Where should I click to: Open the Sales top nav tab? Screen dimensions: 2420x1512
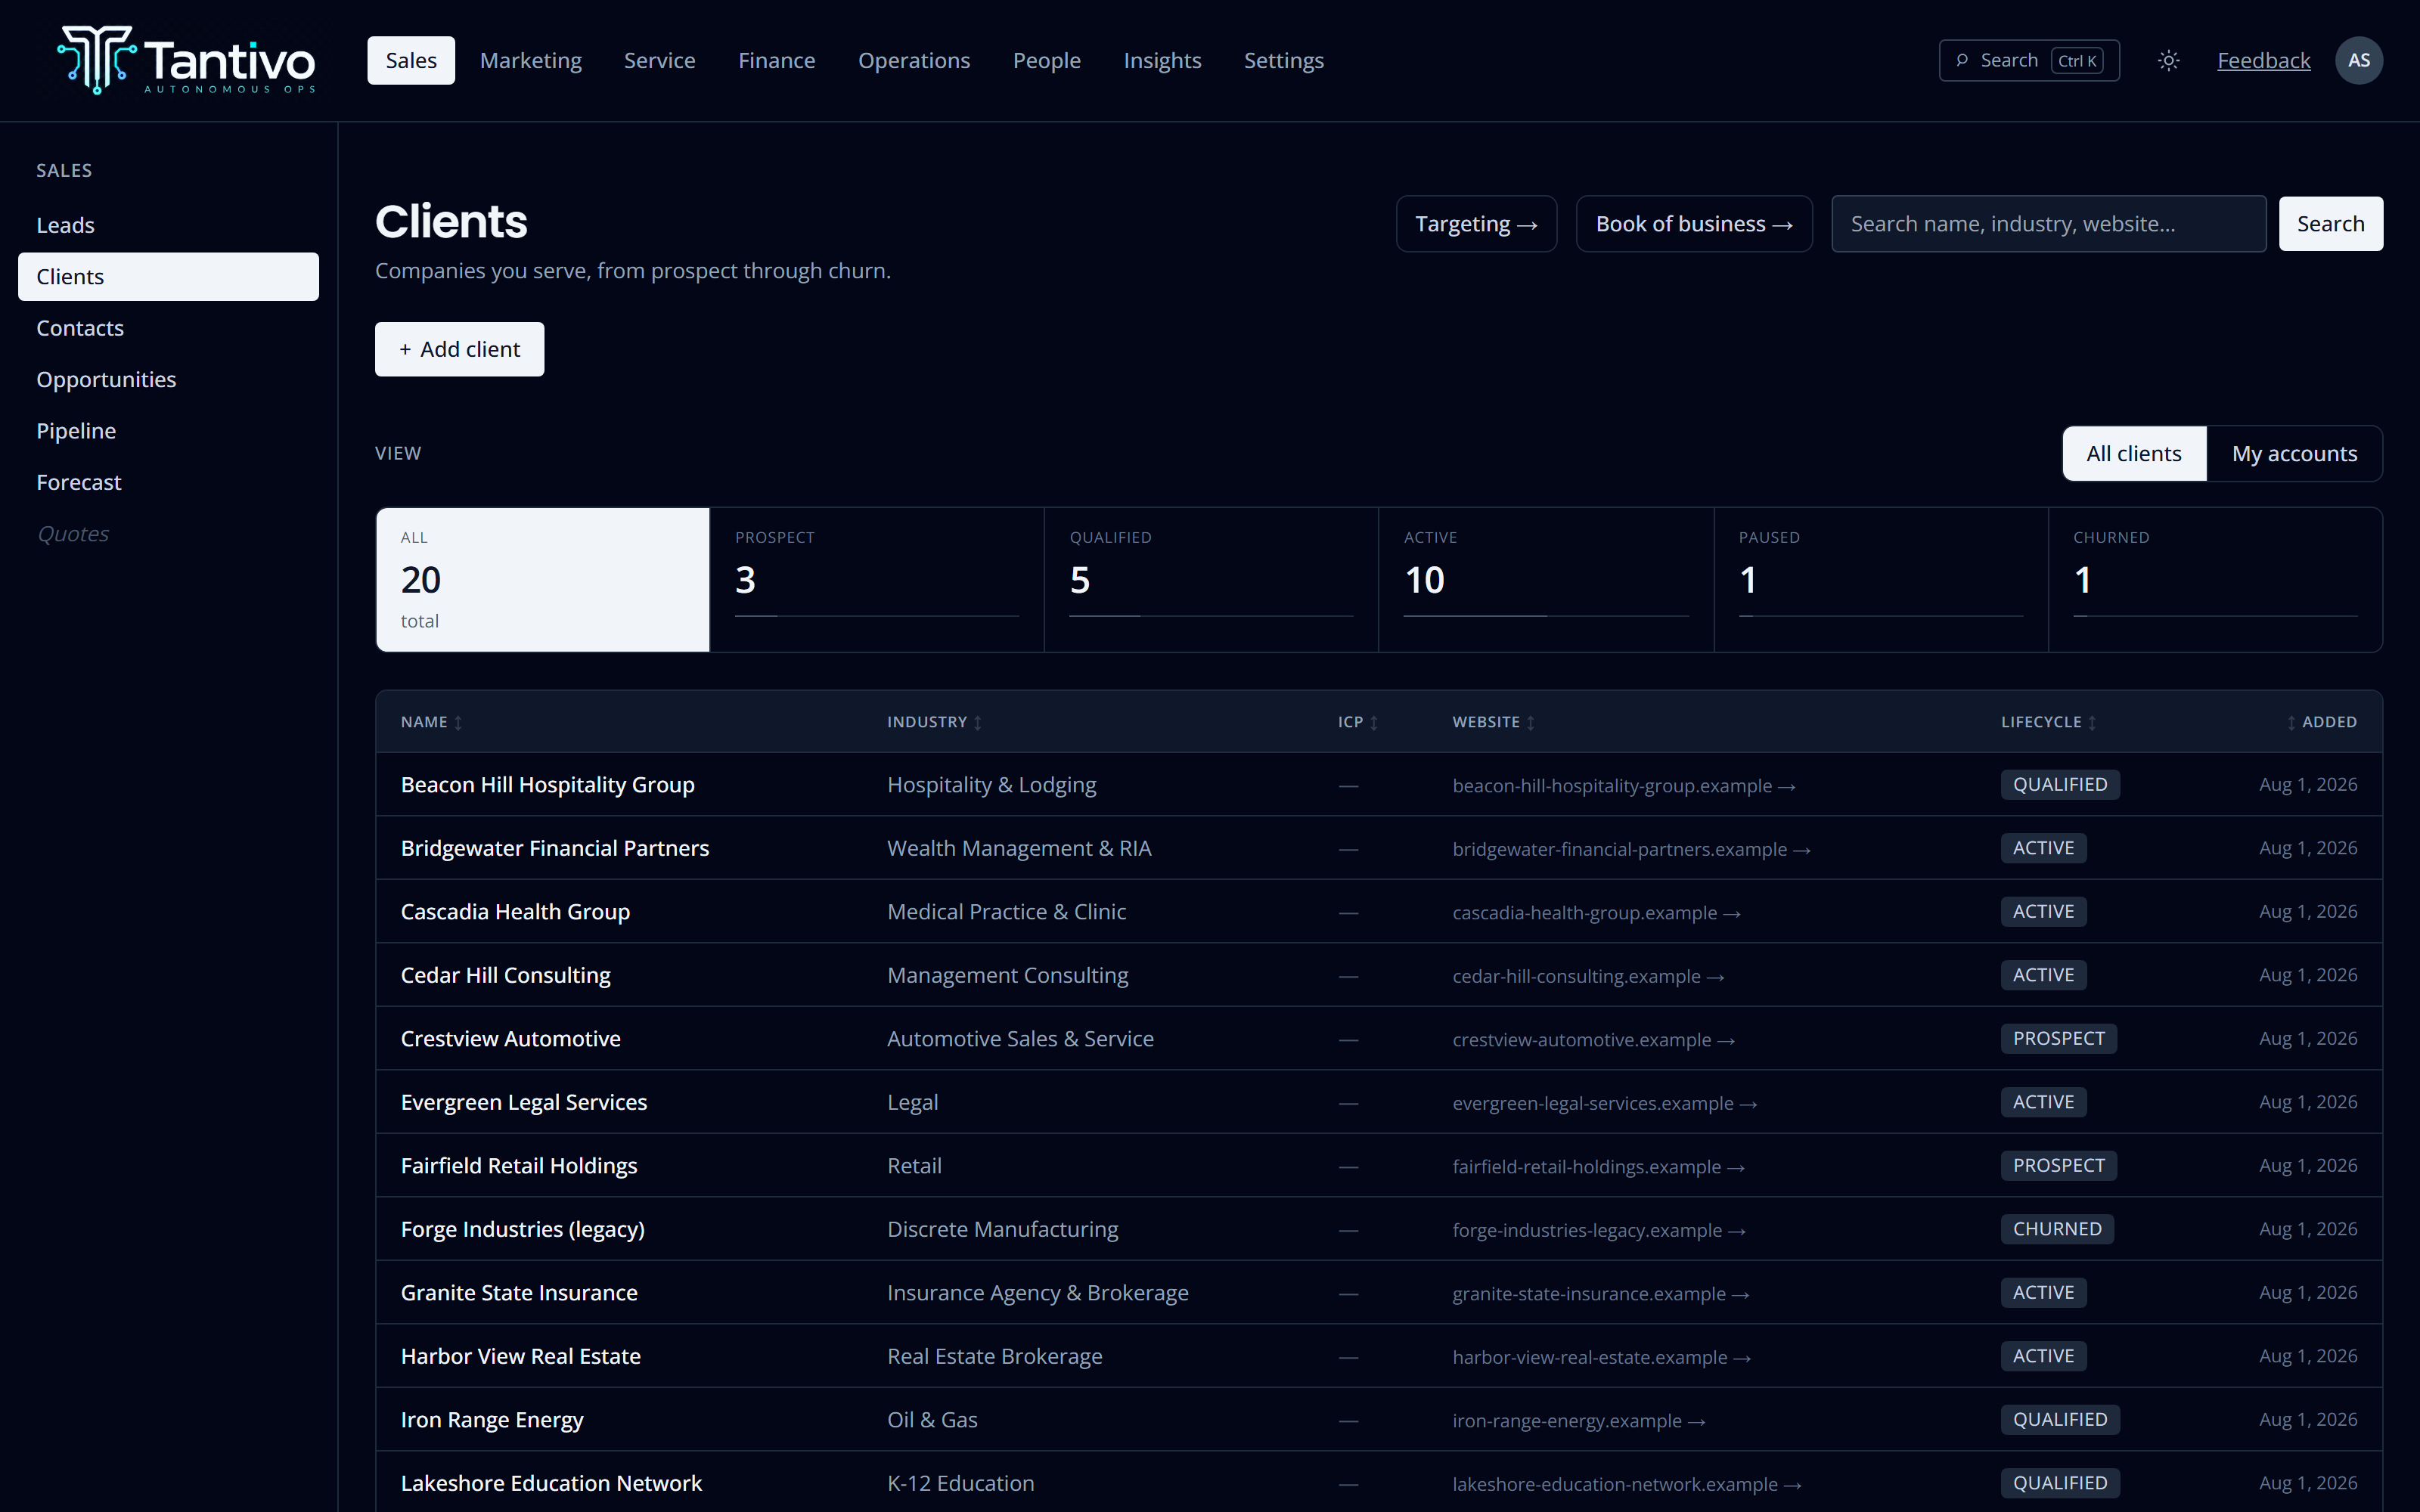[x=411, y=60]
